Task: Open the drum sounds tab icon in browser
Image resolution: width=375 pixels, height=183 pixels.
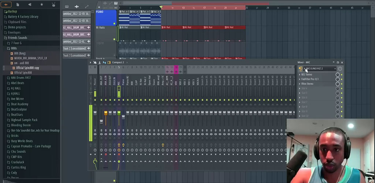Action: coord(53,4)
